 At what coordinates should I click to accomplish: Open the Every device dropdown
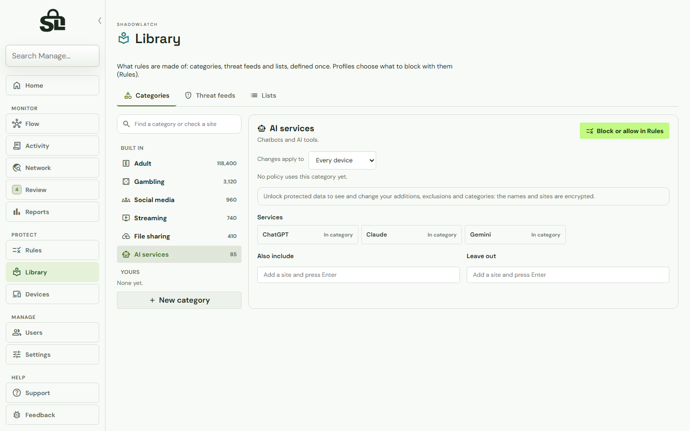pyautogui.click(x=342, y=160)
